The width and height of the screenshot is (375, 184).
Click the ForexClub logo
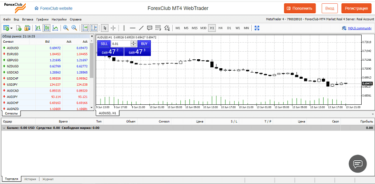(x=15, y=8)
